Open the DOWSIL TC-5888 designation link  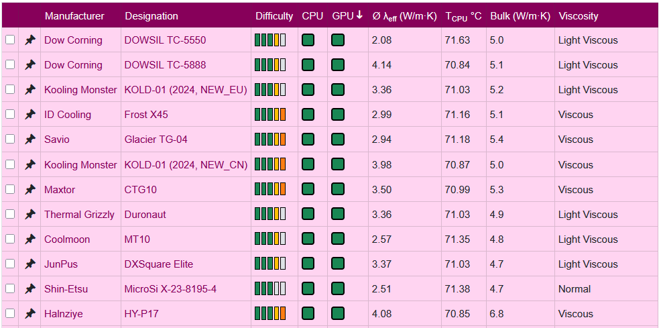[x=165, y=65]
